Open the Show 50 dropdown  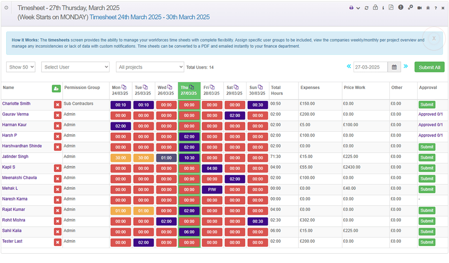20,67
